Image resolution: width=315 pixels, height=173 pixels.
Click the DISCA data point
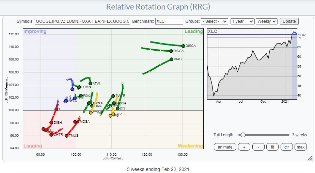(183, 46)
